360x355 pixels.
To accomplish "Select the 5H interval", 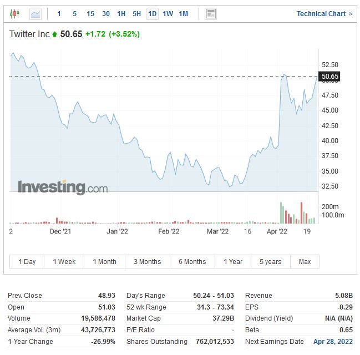I will (x=136, y=13).
